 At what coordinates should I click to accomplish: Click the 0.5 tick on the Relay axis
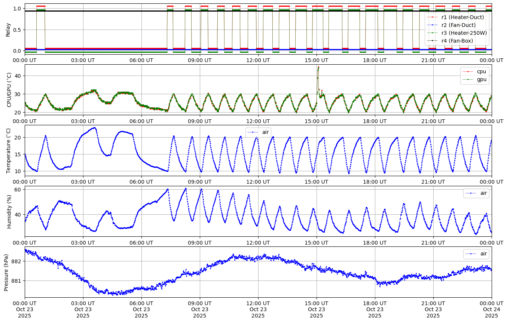(x=16, y=30)
